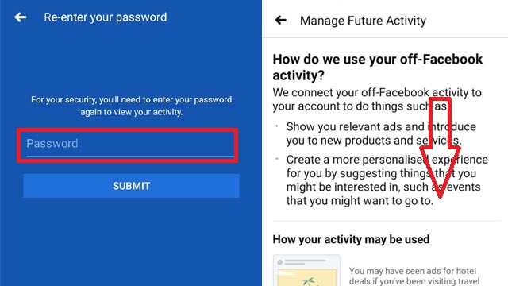Image resolution: width=508 pixels, height=286 pixels.
Task: Click divider line above 'How your activity'
Action: (385, 221)
